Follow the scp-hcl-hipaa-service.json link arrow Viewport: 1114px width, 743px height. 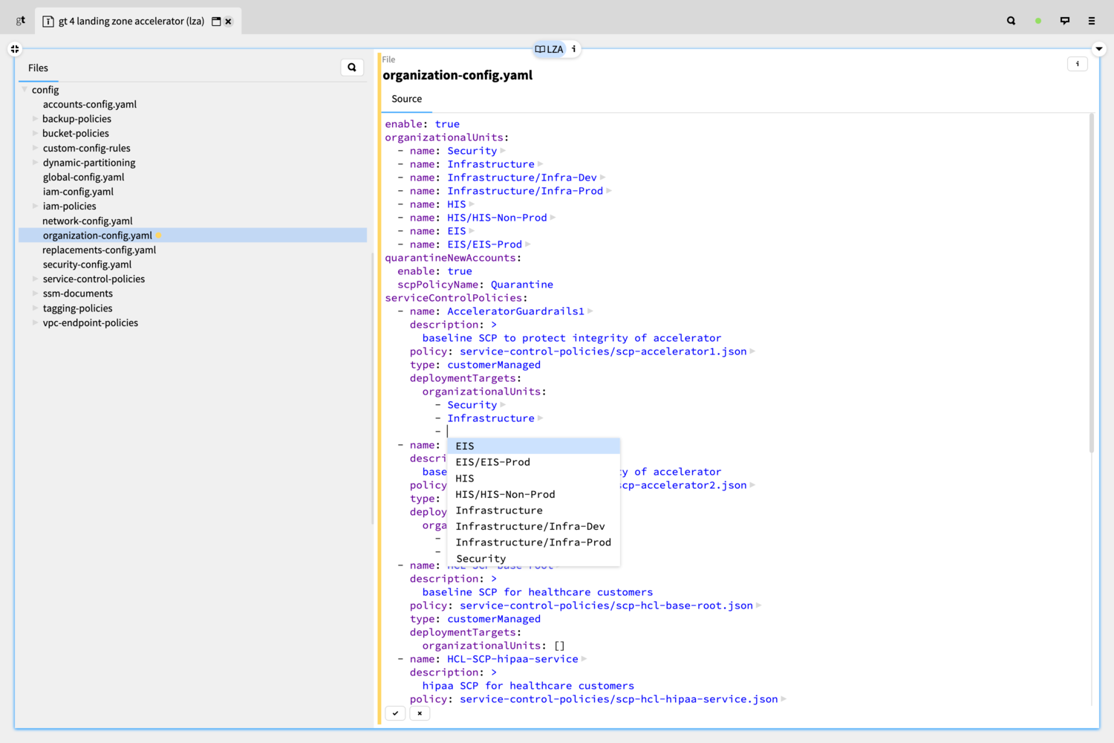pos(784,699)
